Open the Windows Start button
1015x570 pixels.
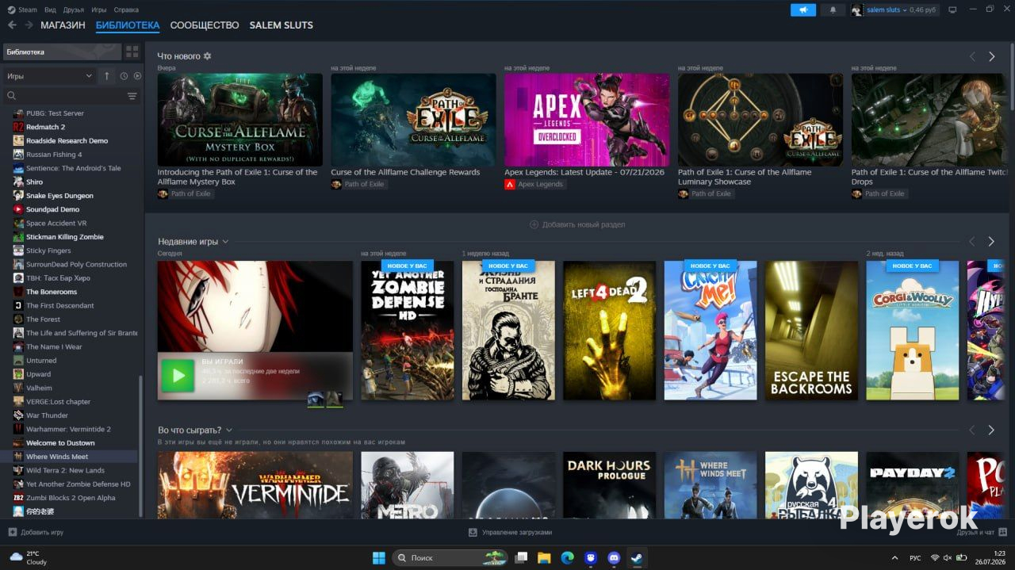(x=379, y=557)
